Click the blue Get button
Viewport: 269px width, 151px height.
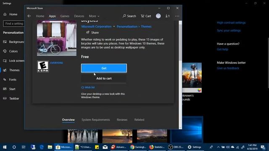coord(104,68)
